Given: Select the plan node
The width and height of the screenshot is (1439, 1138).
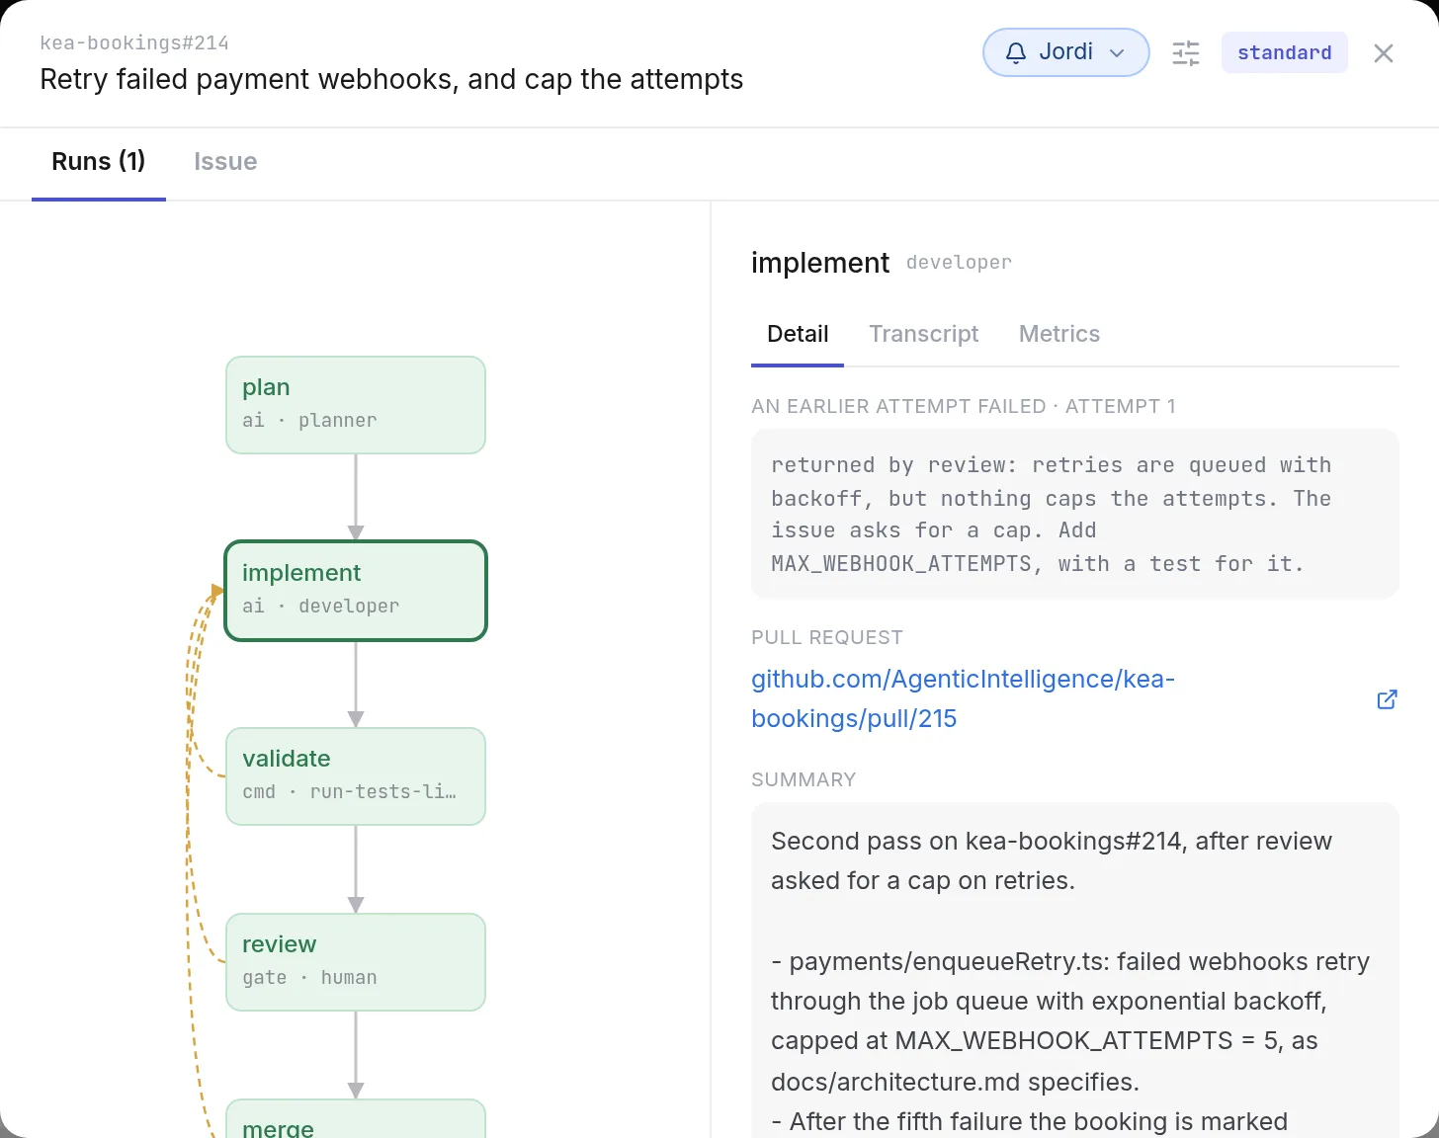Looking at the screenshot, I should tap(356, 405).
